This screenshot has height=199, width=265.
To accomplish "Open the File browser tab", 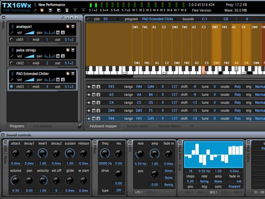I will [x=43, y=126].
